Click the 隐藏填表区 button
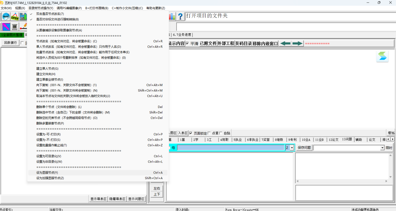 coord(117,199)
